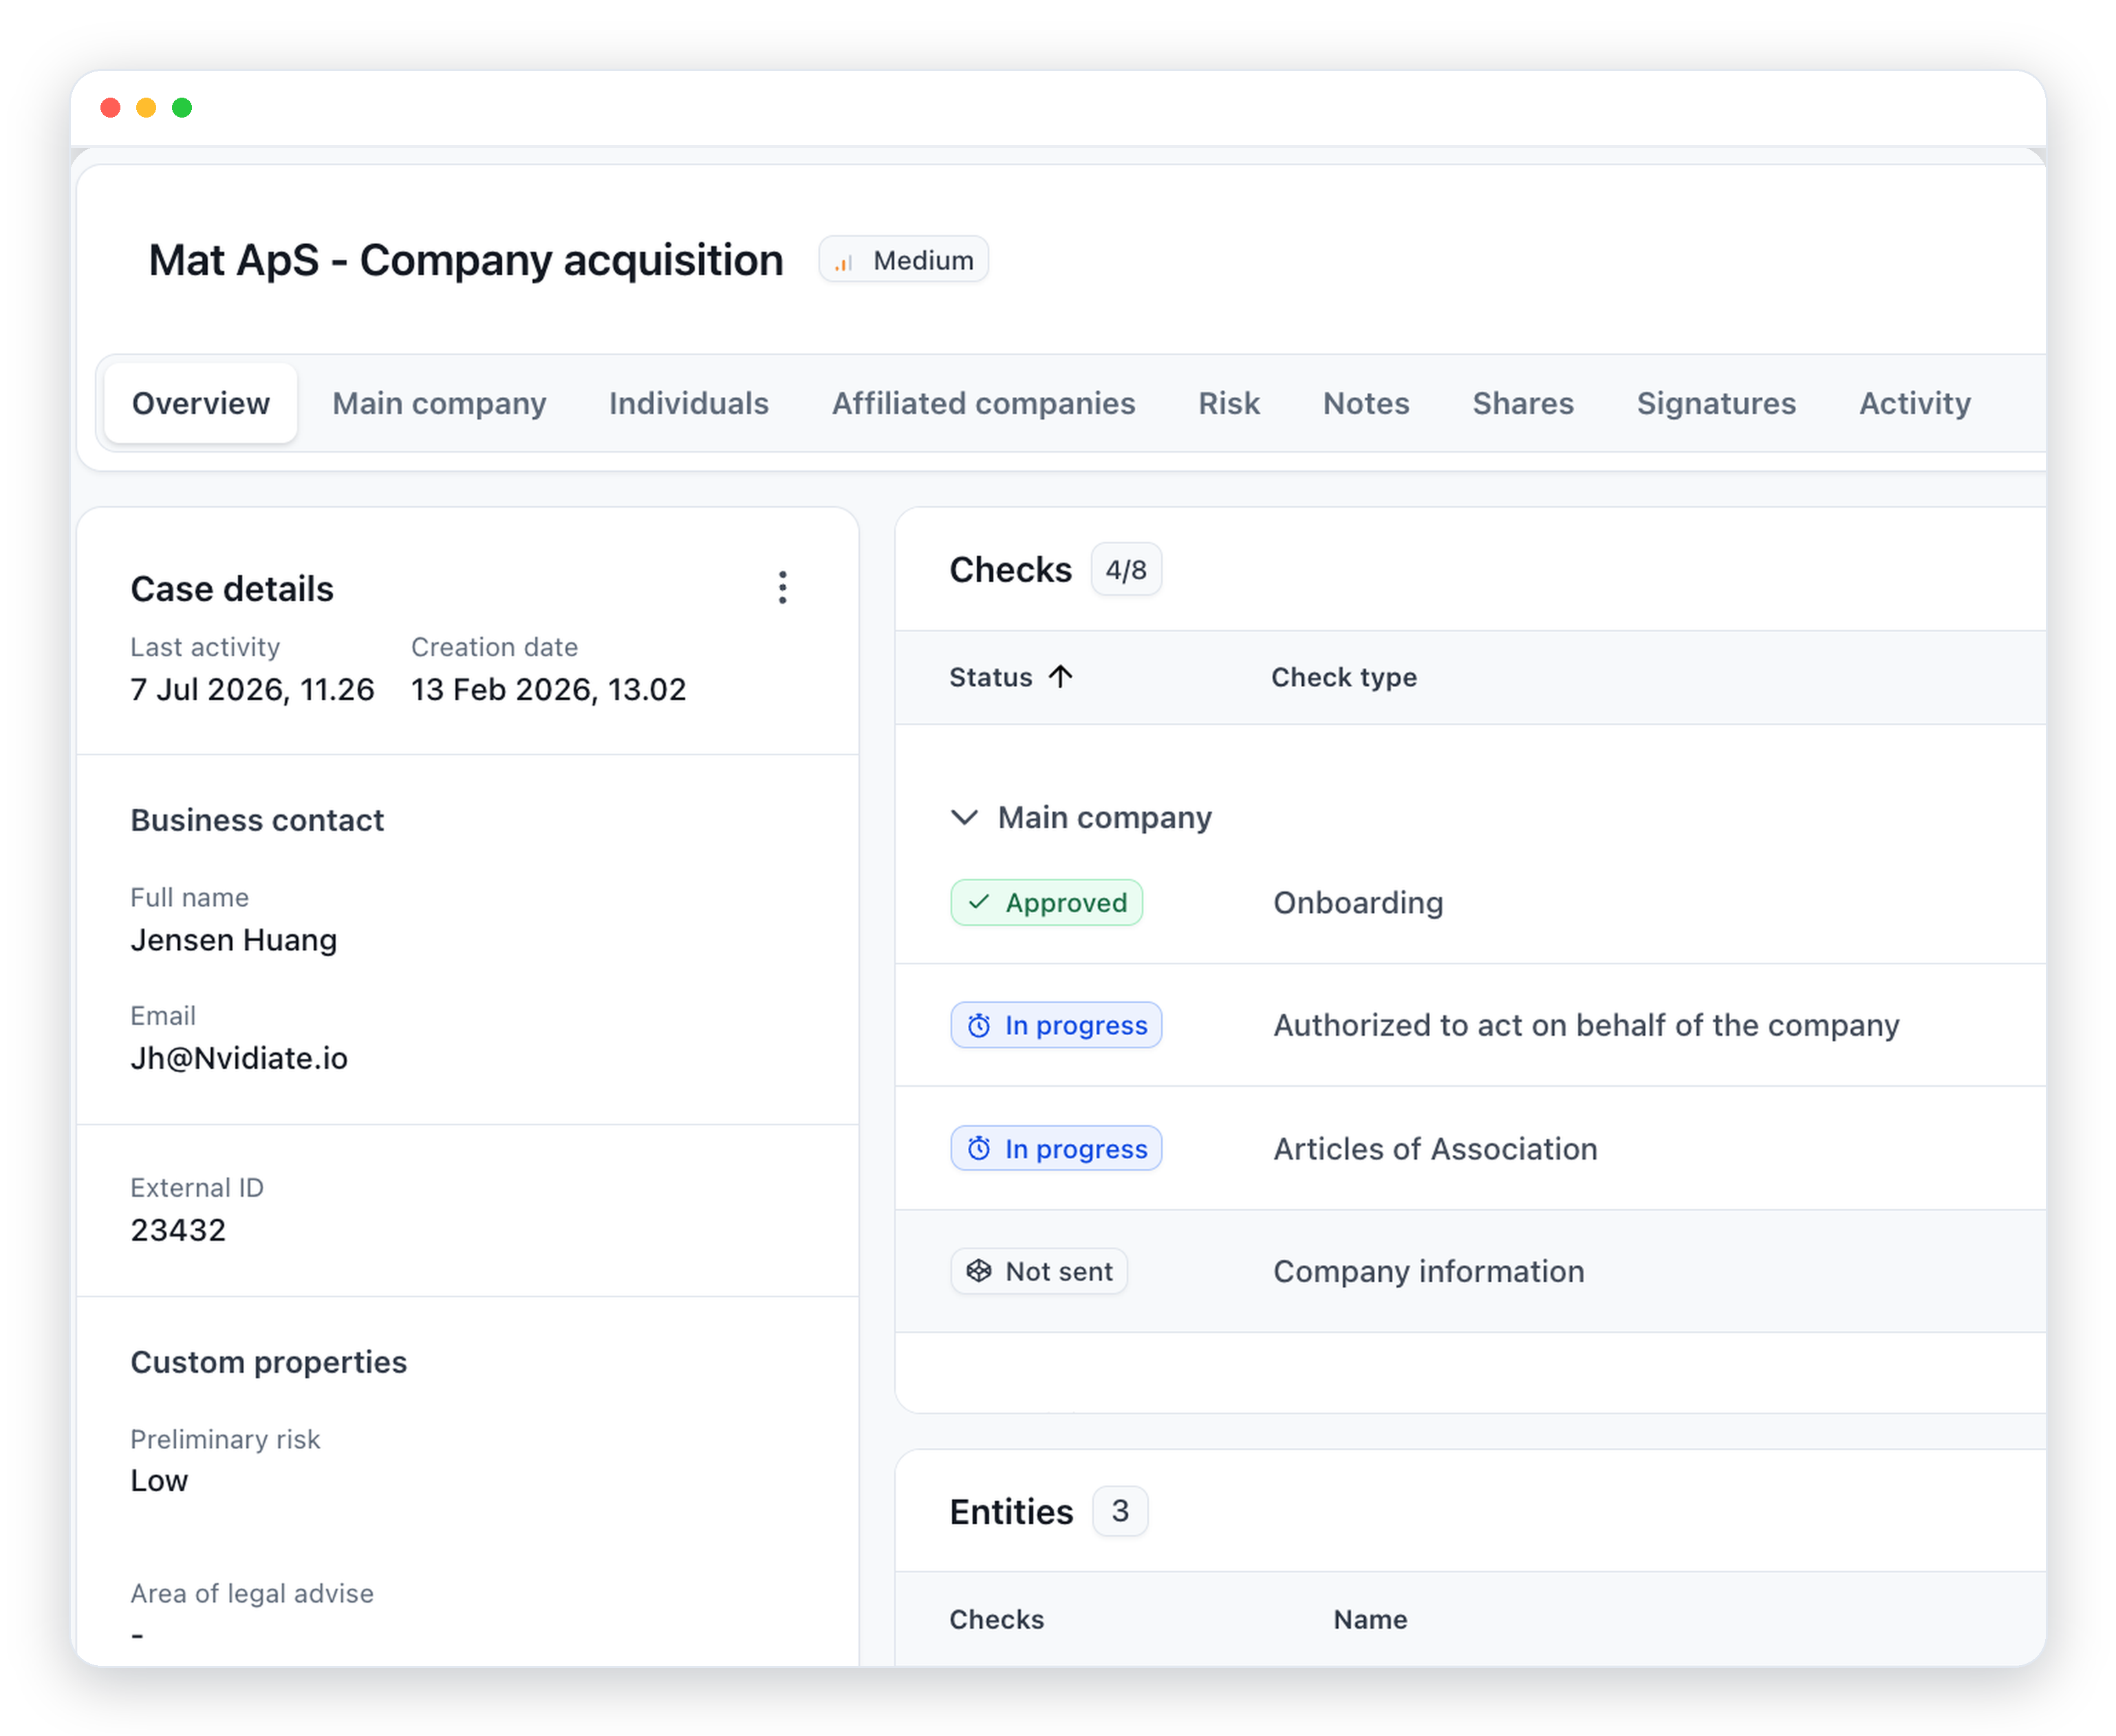Viewport: 2116px width, 1736px height.
Task: Collapse the Main company checks group
Action: (964, 817)
